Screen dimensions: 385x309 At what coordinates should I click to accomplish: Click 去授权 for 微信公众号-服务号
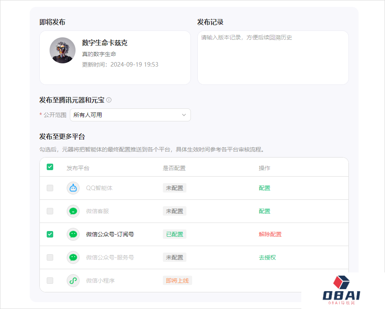click(x=267, y=257)
